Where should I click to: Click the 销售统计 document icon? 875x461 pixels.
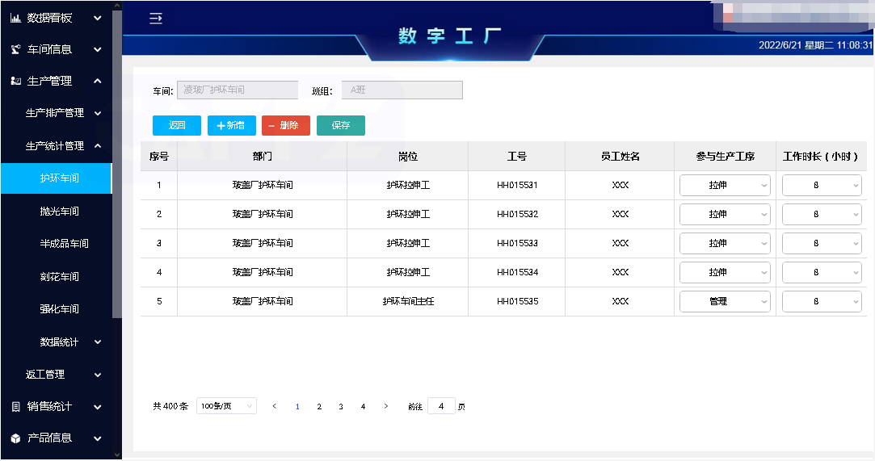(x=15, y=406)
